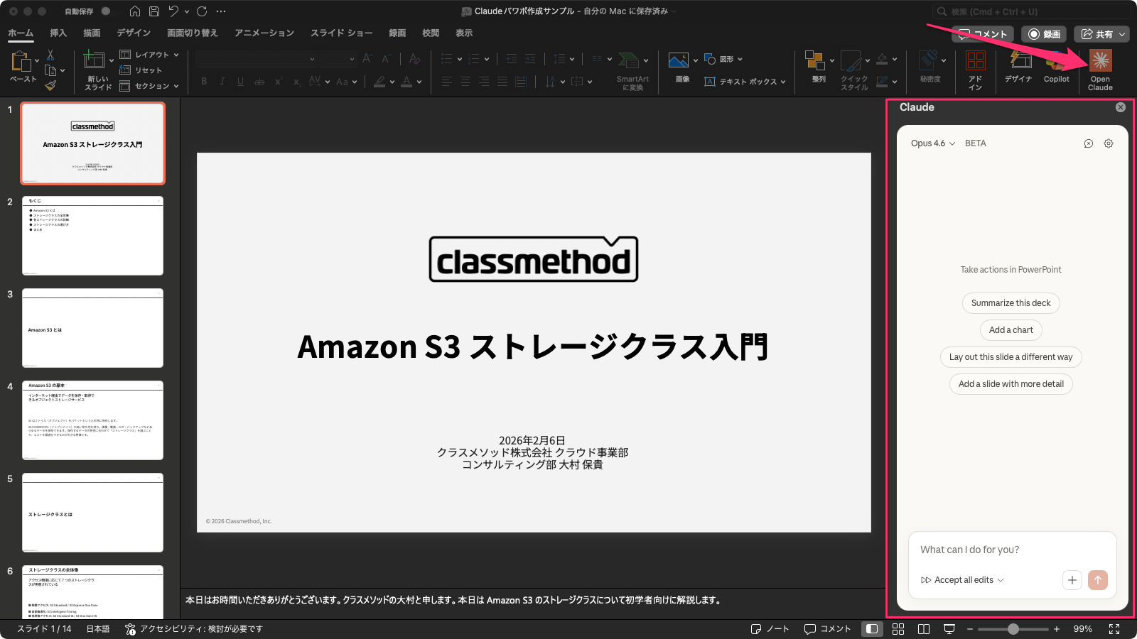The width and height of the screenshot is (1137, 639).
Task: Switch to slide sorter view icon
Action: (x=898, y=629)
